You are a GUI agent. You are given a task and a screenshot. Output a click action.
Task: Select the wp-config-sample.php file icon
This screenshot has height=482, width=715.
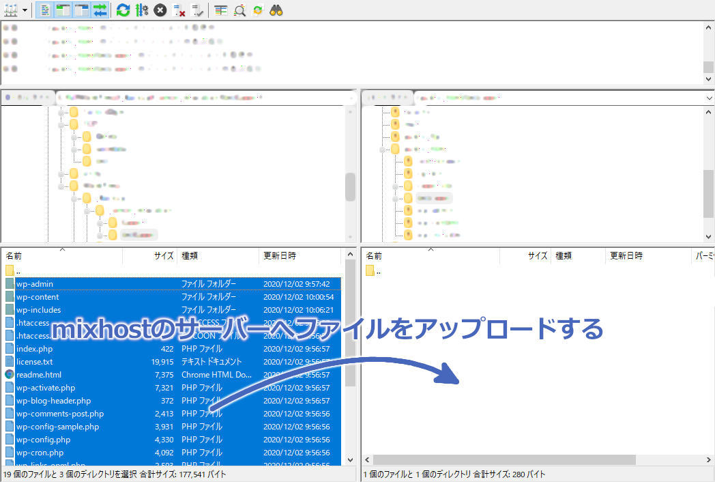[10, 426]
